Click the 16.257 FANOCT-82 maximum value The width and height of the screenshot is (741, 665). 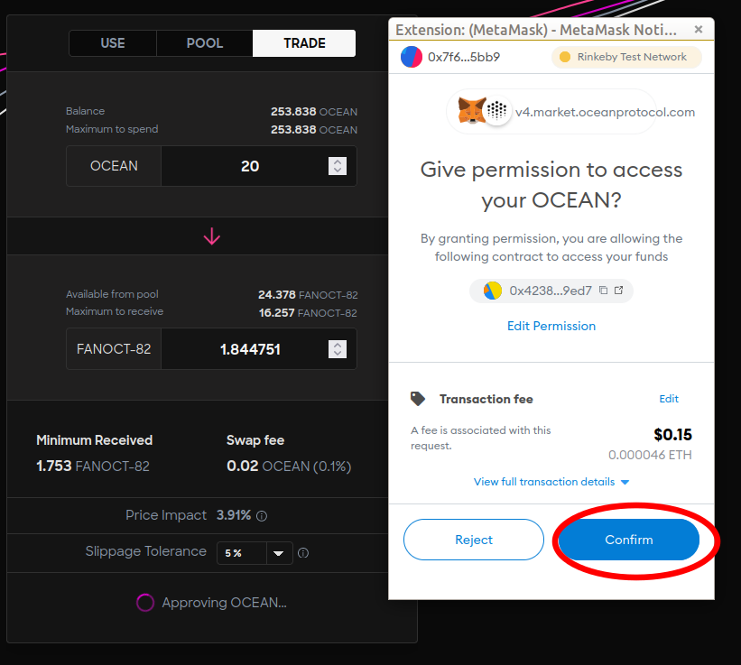tap(308, 313)
